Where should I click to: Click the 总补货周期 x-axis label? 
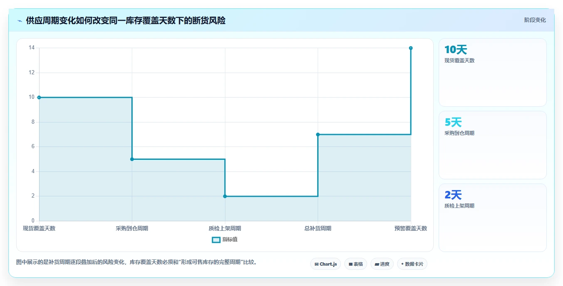318,228
